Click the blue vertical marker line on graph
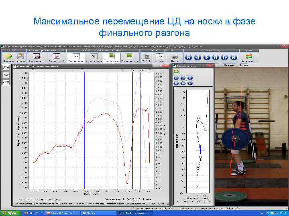The height and width of the screenshot is (216, 289). point(85,130)
